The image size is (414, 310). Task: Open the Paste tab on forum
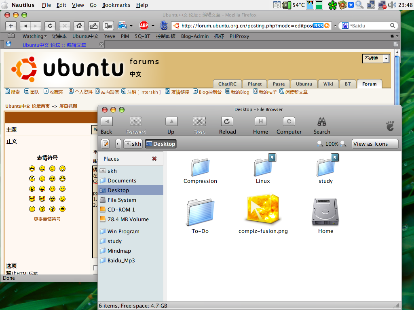[279, 84]
